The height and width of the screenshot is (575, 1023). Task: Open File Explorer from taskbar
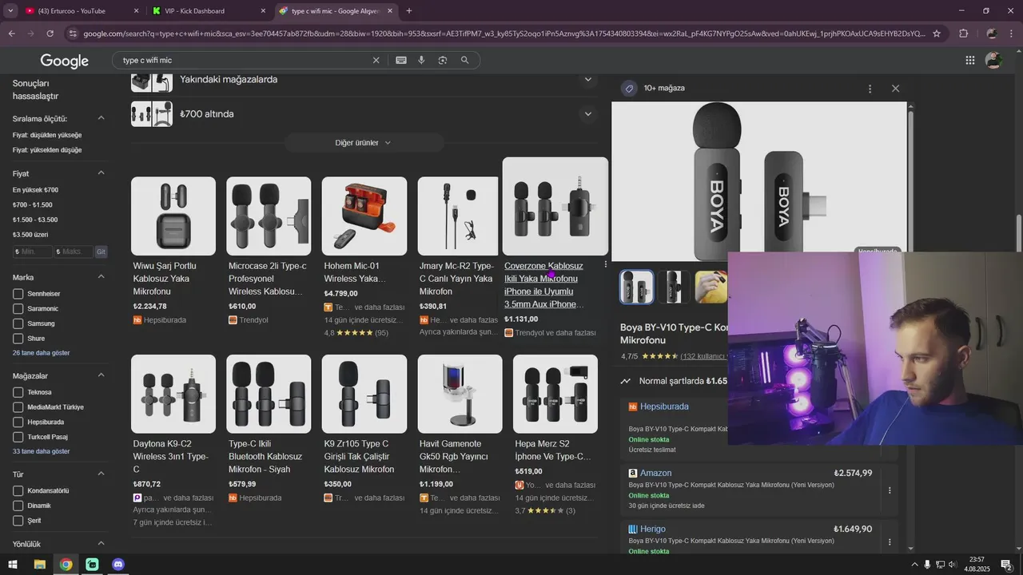(39, 565)
